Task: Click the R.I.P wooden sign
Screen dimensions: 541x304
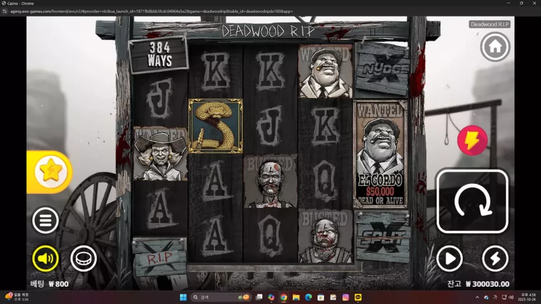Action: click(x=160, y=257)
